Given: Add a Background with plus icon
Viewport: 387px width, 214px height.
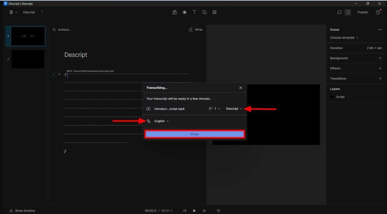Looking at the screenshot, I should [x=380, y=58].
